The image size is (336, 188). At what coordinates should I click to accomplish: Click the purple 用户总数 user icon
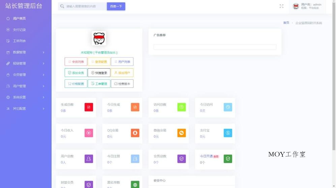pyautogui.click(x=89, y=159)
